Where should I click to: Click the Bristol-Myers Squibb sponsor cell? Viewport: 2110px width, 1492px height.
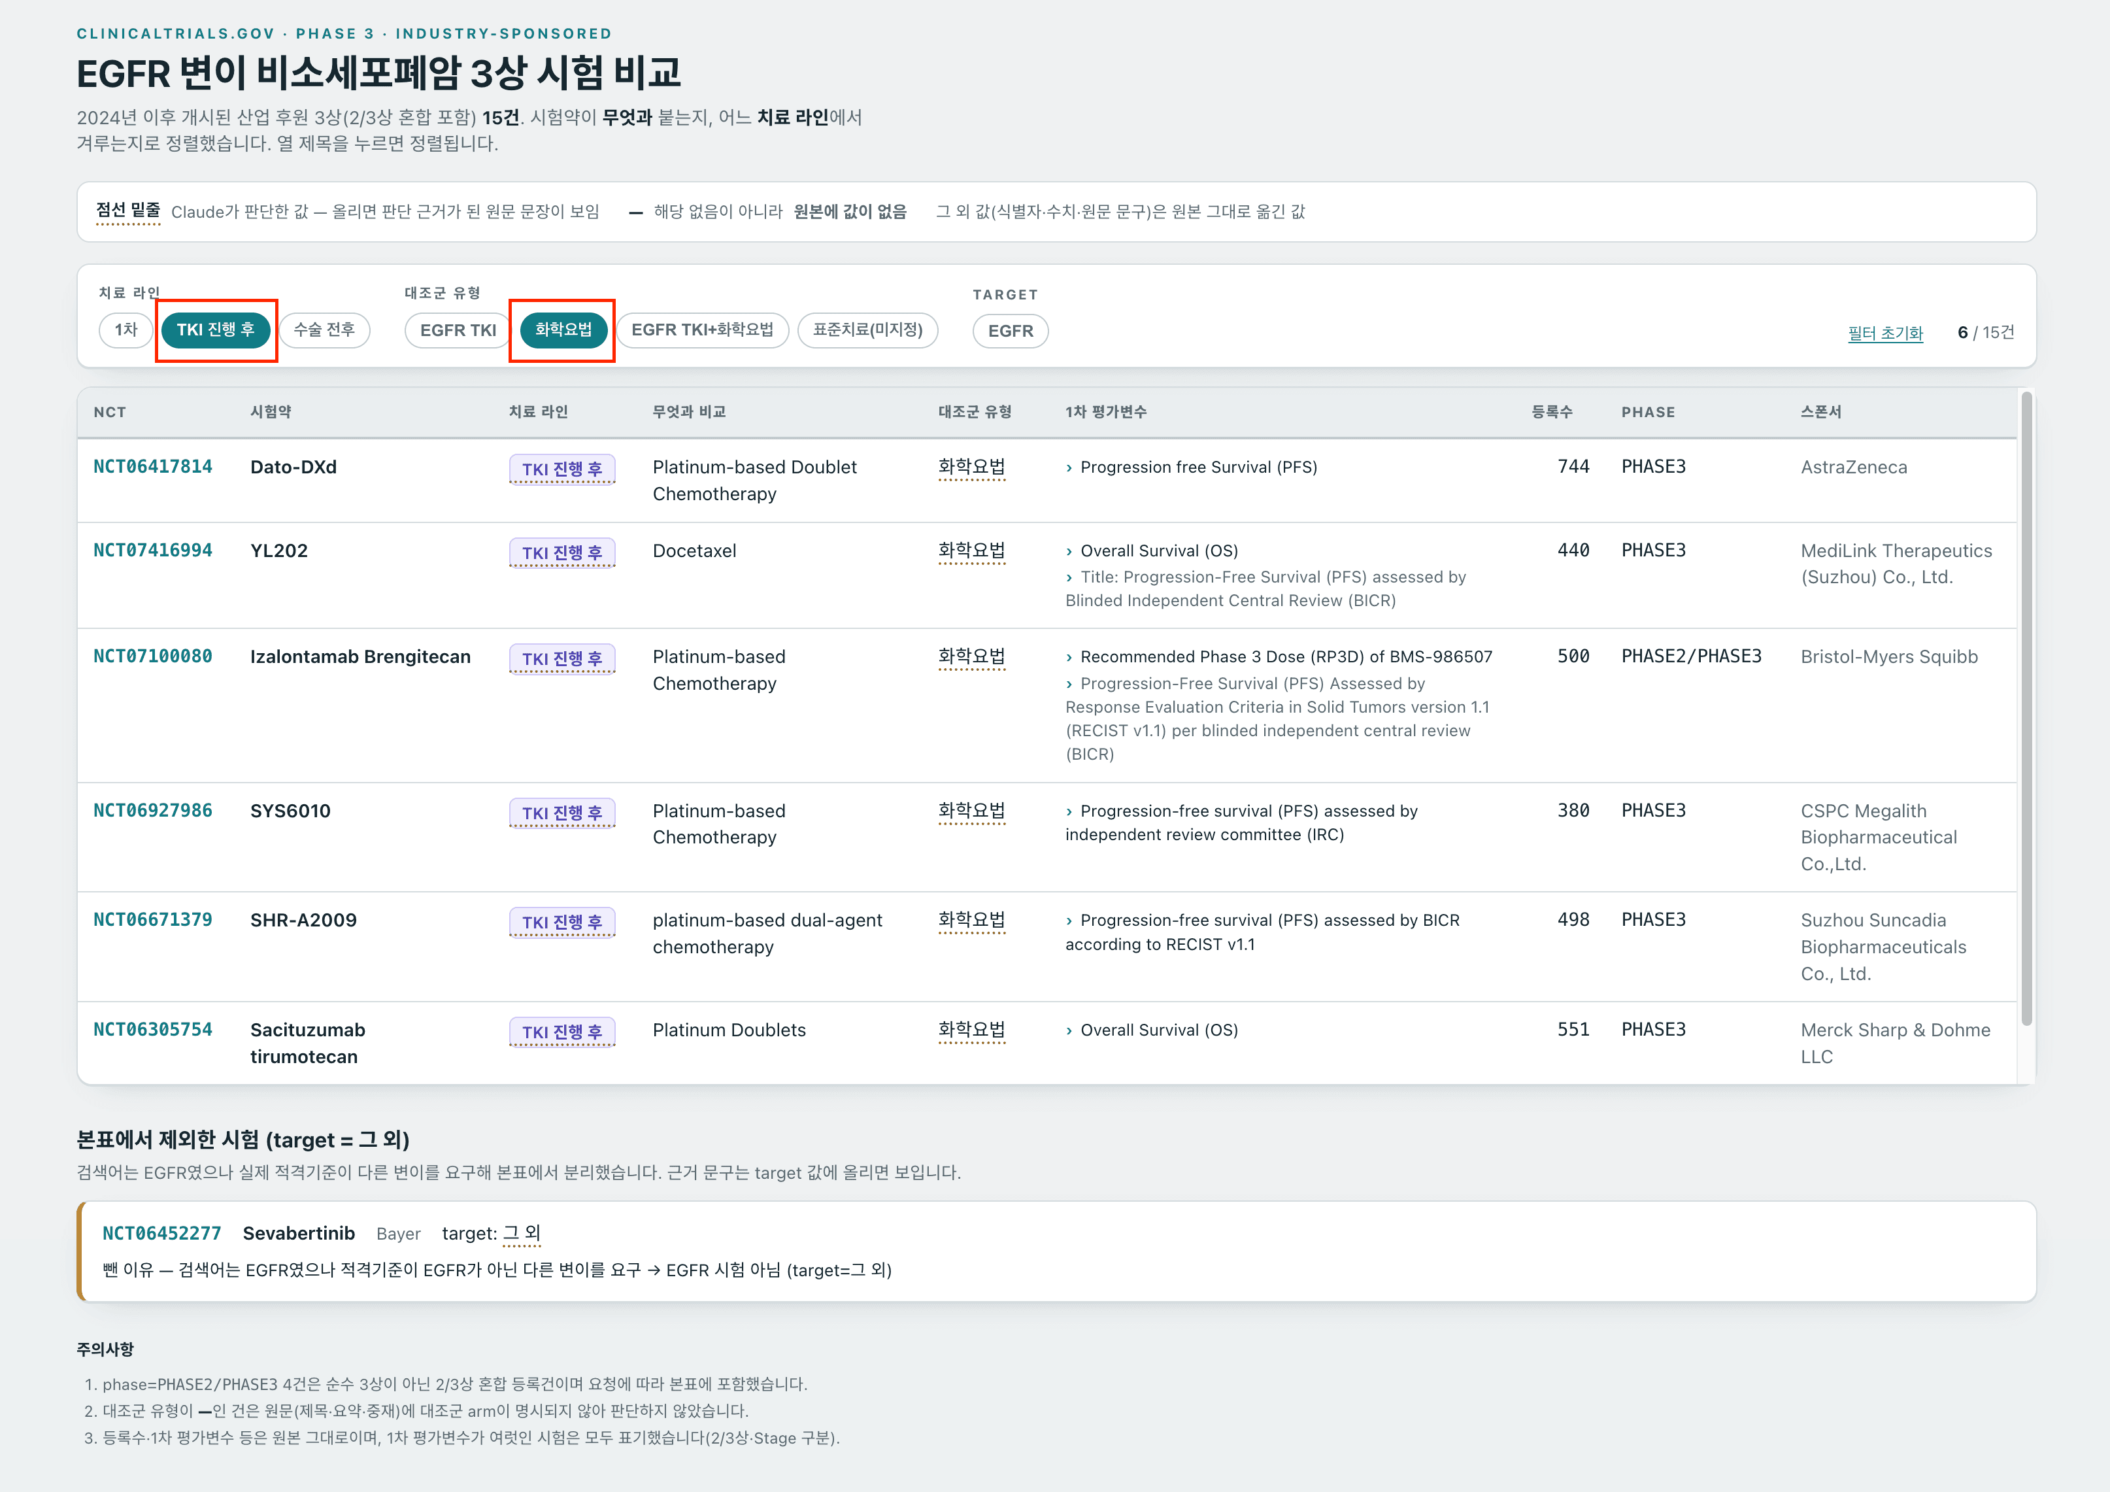pos(1890,656)
